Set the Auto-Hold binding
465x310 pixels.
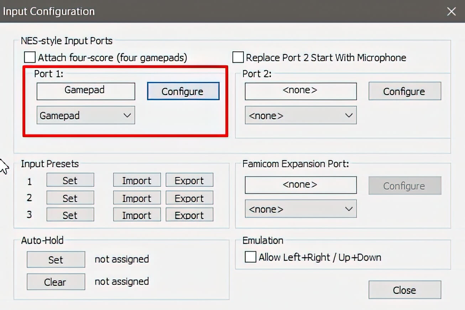(56, 259)
